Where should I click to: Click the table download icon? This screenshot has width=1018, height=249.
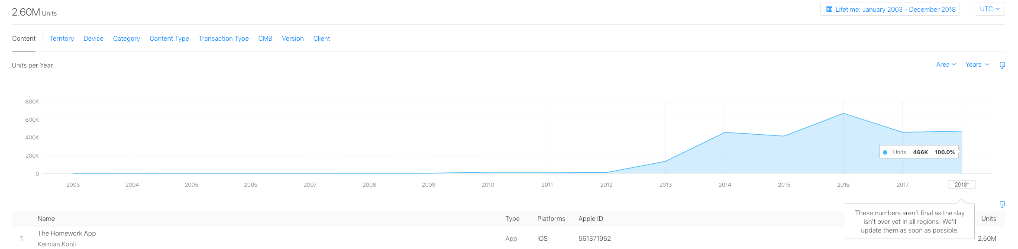point(1002,205)
